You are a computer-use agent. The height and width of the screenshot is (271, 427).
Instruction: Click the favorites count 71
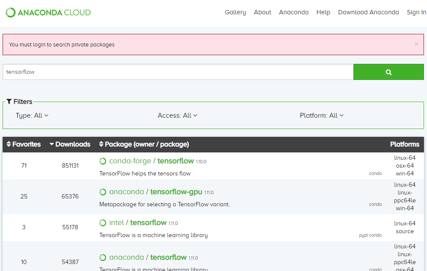coord(24,165)
